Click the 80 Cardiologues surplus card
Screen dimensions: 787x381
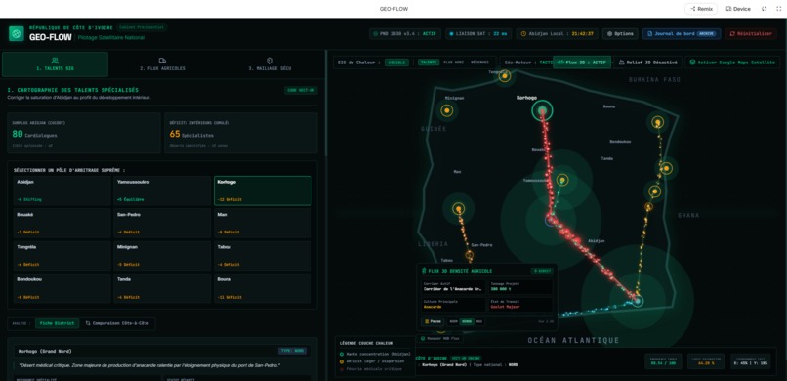tap(84, 133)
